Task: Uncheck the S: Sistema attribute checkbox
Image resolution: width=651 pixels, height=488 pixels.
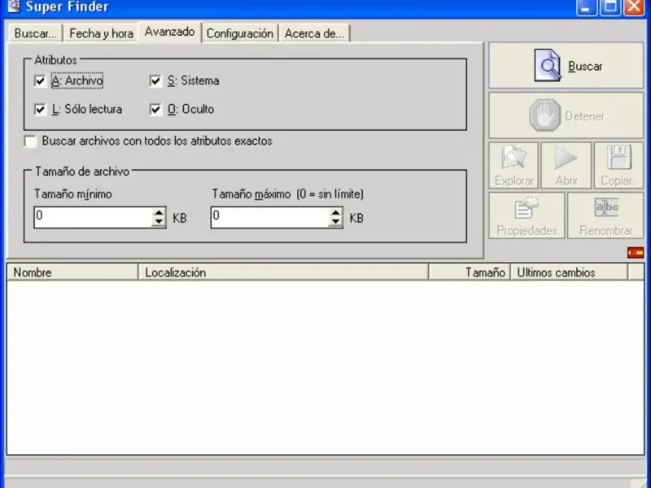Action: [x=155, y=81]
